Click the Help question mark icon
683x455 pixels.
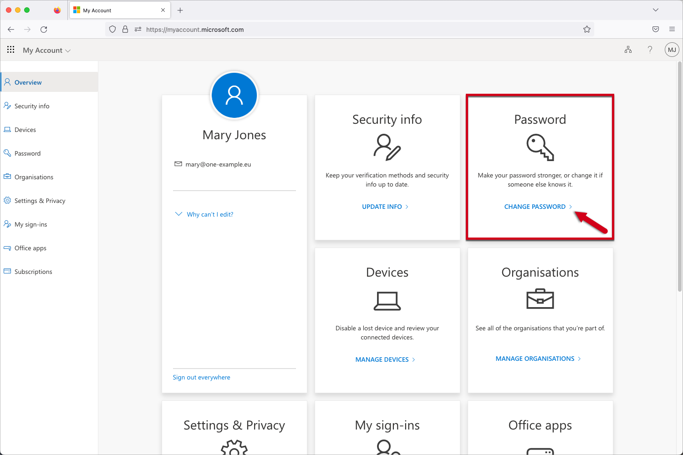pos(650,50)
